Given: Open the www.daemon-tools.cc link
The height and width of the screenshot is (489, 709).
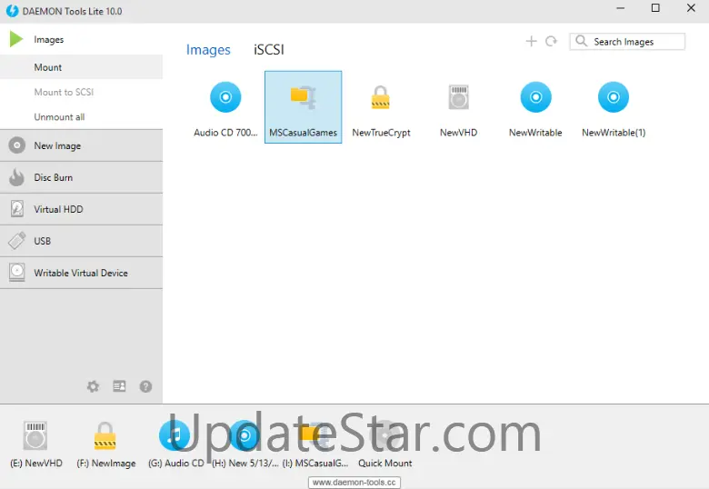Looking at the screenshot, I should (x=354, y=483).
